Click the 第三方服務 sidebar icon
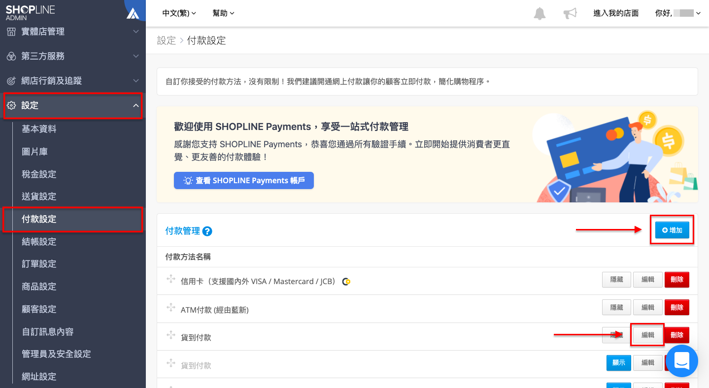This screenshot has width=709, height=388. tap(11, 56)
